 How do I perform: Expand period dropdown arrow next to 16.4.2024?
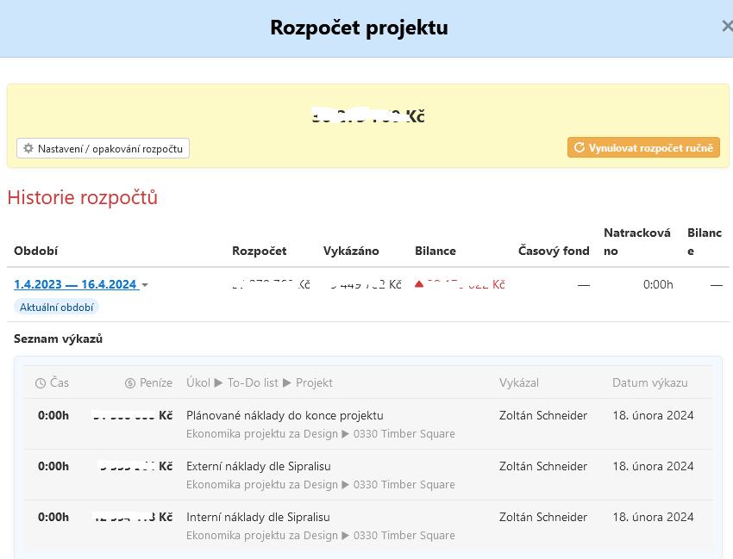click(145, 285)
